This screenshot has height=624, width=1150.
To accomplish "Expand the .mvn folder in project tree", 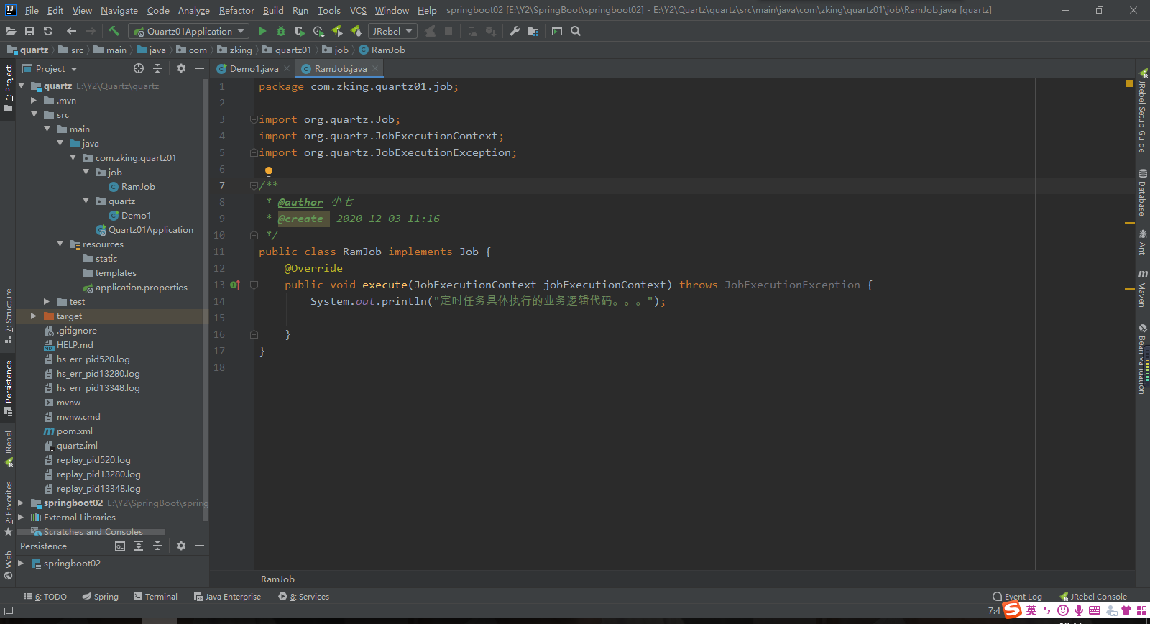I will (x=34, y=101).
